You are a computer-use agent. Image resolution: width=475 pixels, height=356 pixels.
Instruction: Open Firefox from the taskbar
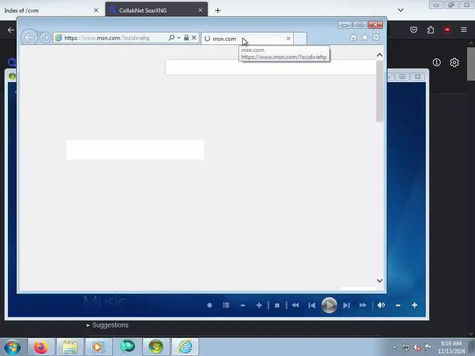[x=41, y=347]
